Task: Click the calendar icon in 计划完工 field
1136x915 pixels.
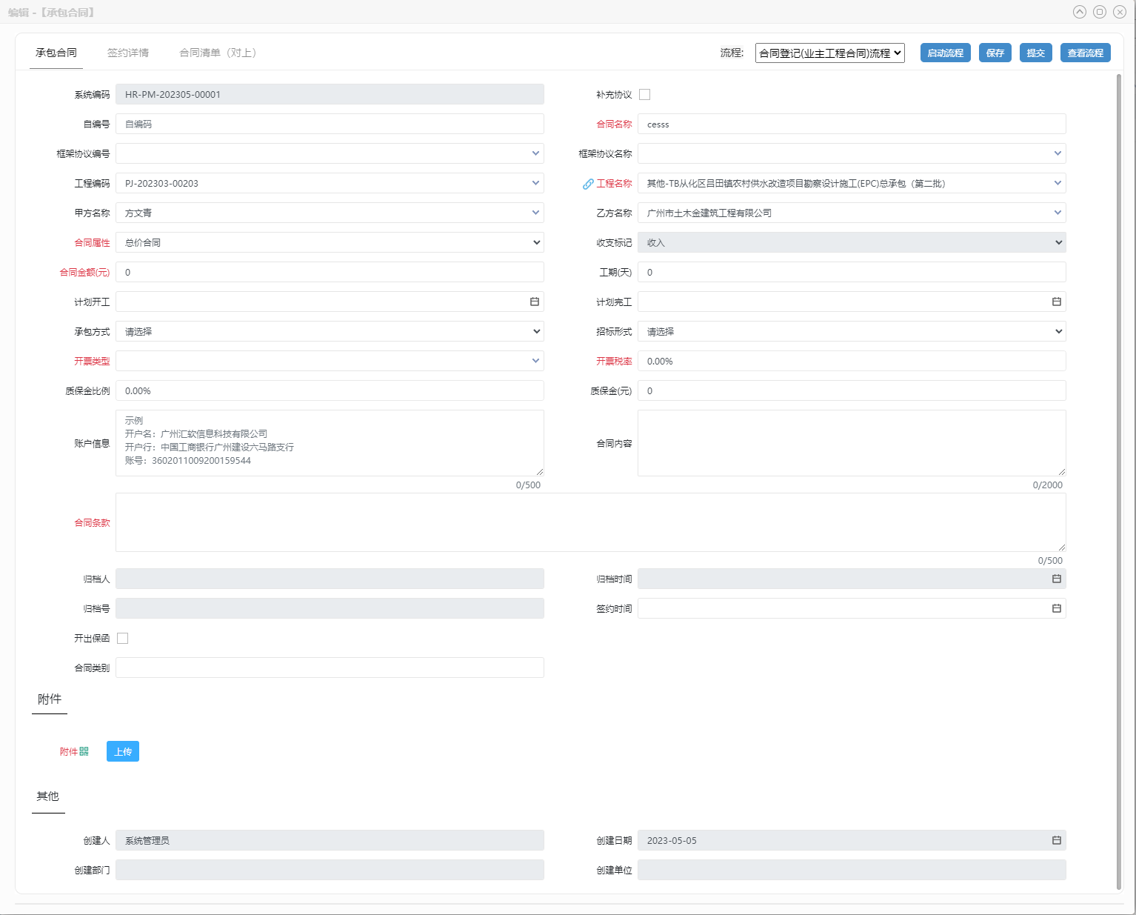Action: pos(1056,302)
